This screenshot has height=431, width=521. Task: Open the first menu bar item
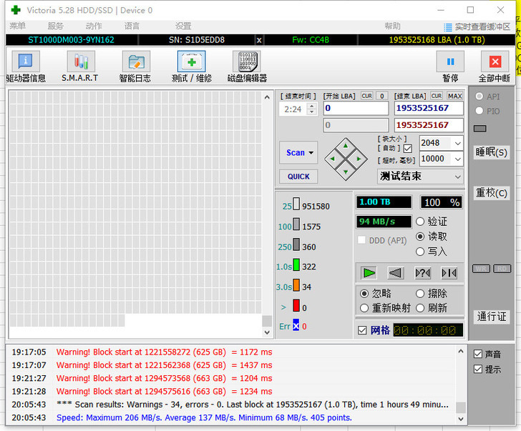pyautogui.click(x=18, y=26)
